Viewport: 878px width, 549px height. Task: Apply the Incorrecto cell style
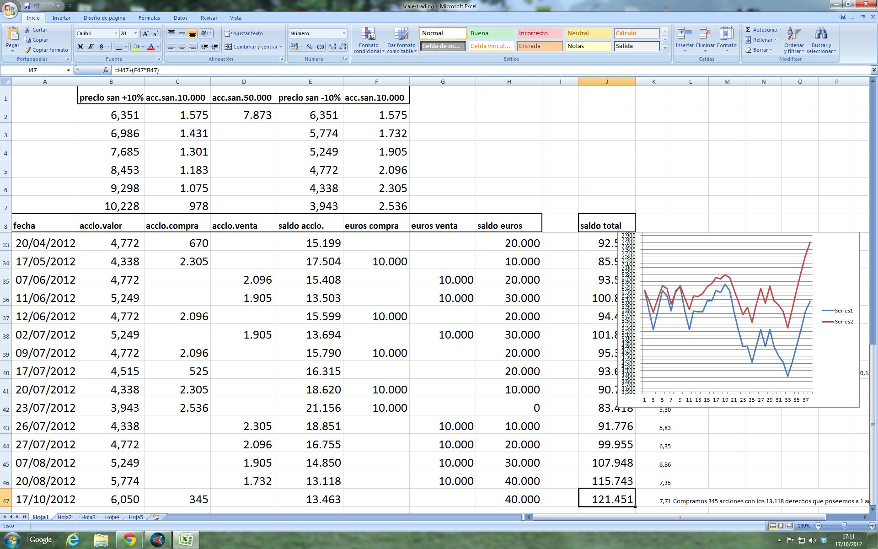(x=540, y=33)
